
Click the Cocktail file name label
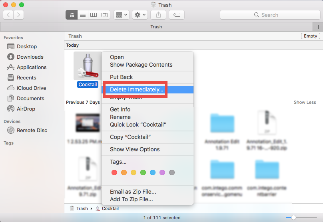[x=88, y=85]
